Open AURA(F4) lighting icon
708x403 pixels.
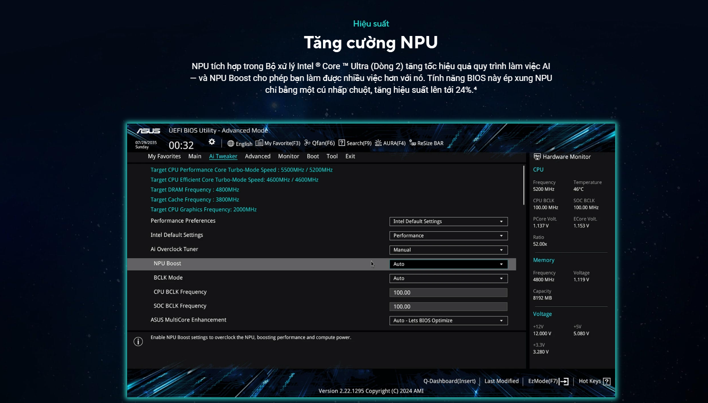[x=378, y=143]
